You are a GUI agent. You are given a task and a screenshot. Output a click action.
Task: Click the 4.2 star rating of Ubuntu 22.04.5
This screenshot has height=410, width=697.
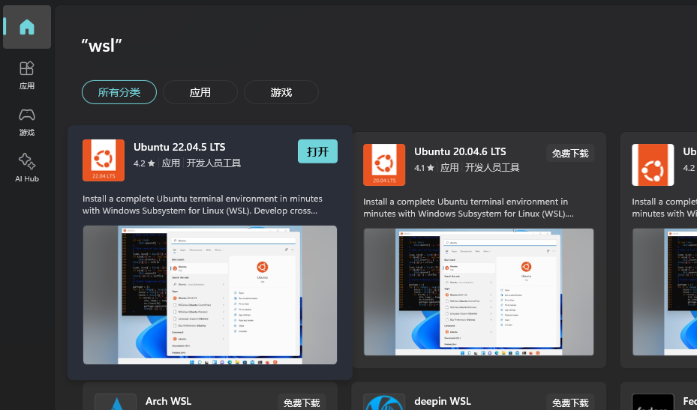pos(144,163)
